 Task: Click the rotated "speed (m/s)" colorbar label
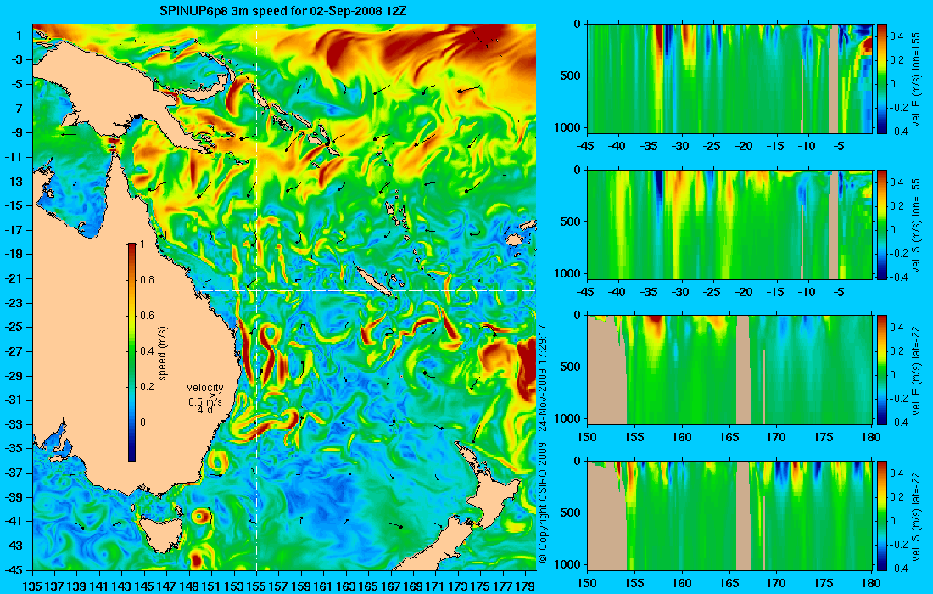[163, 352]
